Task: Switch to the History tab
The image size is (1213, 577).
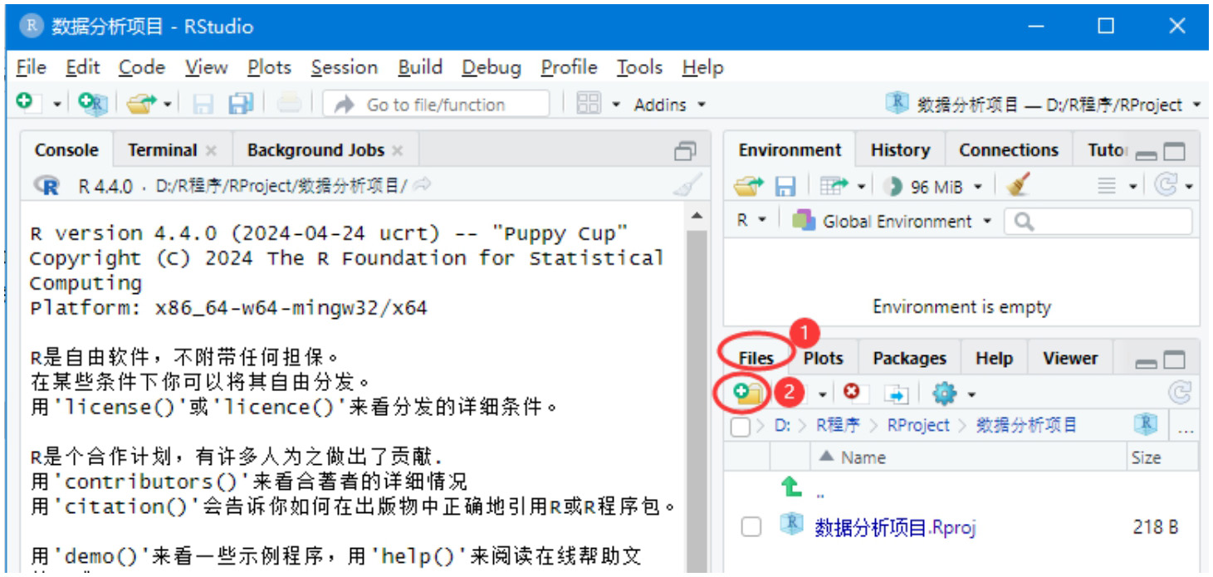Action: click(900, 150)
